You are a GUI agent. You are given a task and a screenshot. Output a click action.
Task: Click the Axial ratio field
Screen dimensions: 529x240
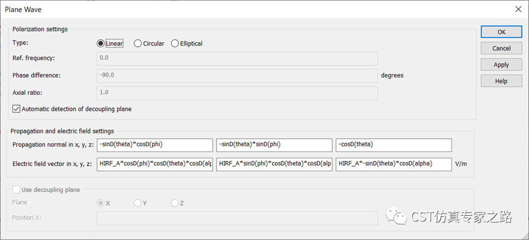coord(237,93)
